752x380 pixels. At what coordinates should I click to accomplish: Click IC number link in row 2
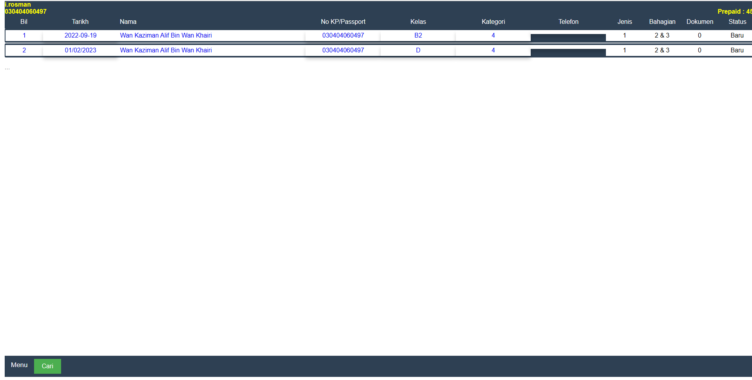(343, 50)
